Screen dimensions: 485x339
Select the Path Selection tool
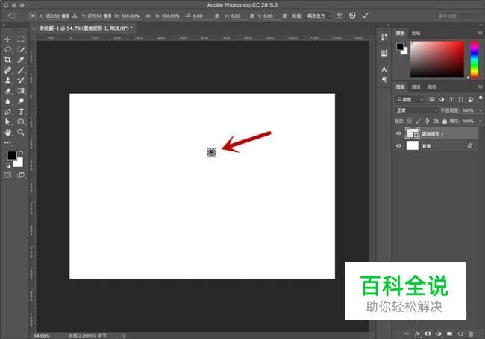click(7, 121)
